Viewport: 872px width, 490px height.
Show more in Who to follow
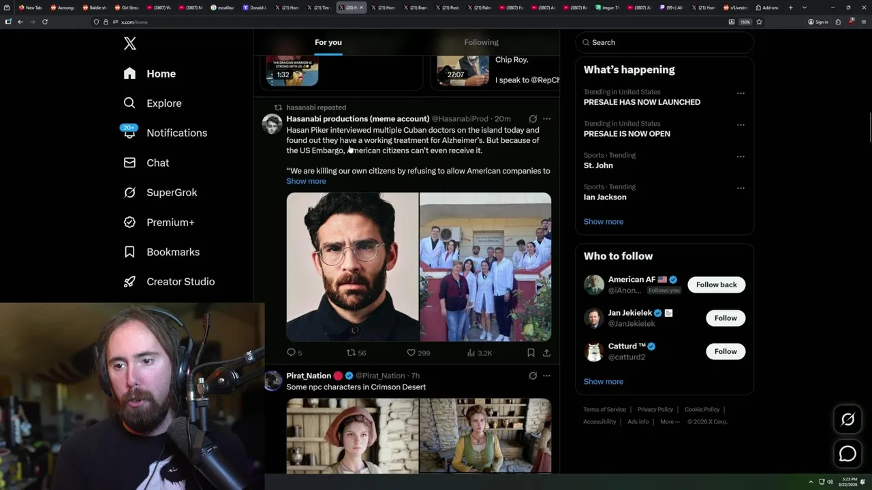pos(604,382)
